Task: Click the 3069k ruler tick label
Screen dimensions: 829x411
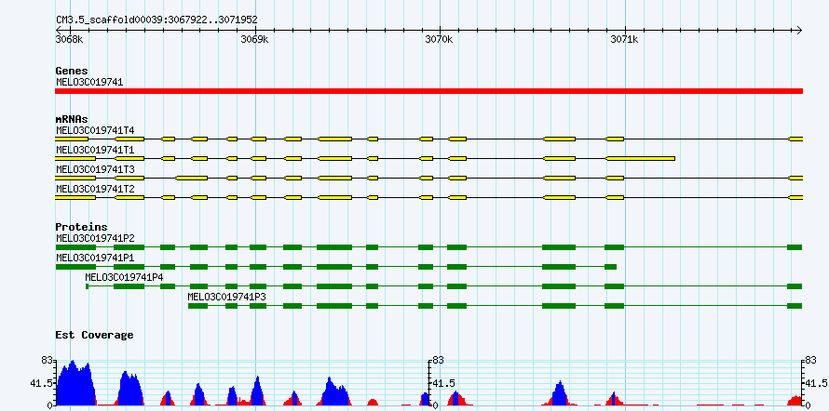Action: click(x=254, y=39)
